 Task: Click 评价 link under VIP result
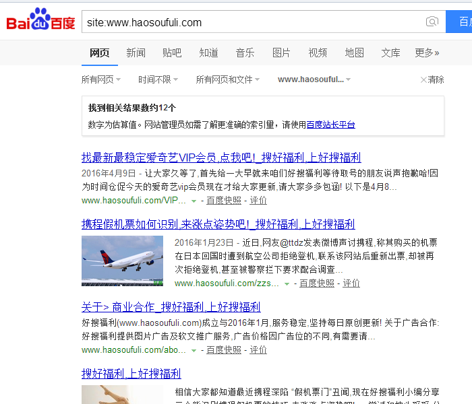point(258,201)
